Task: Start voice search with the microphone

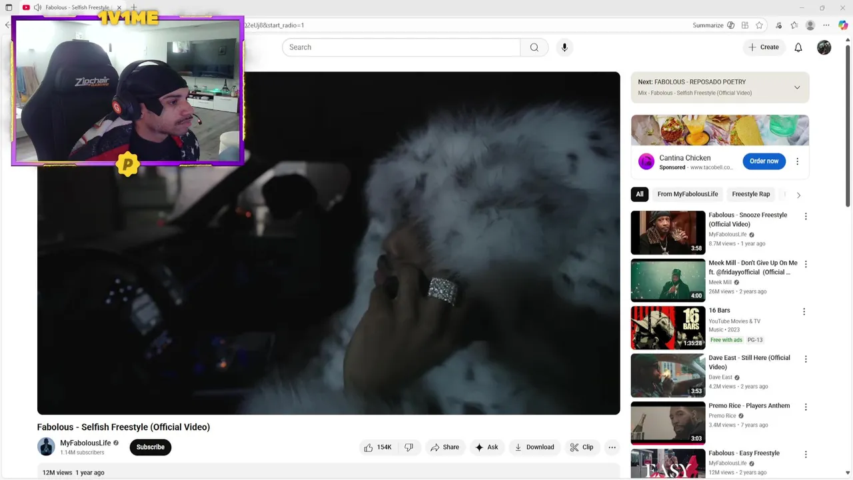Action: [x=564, y=47]
